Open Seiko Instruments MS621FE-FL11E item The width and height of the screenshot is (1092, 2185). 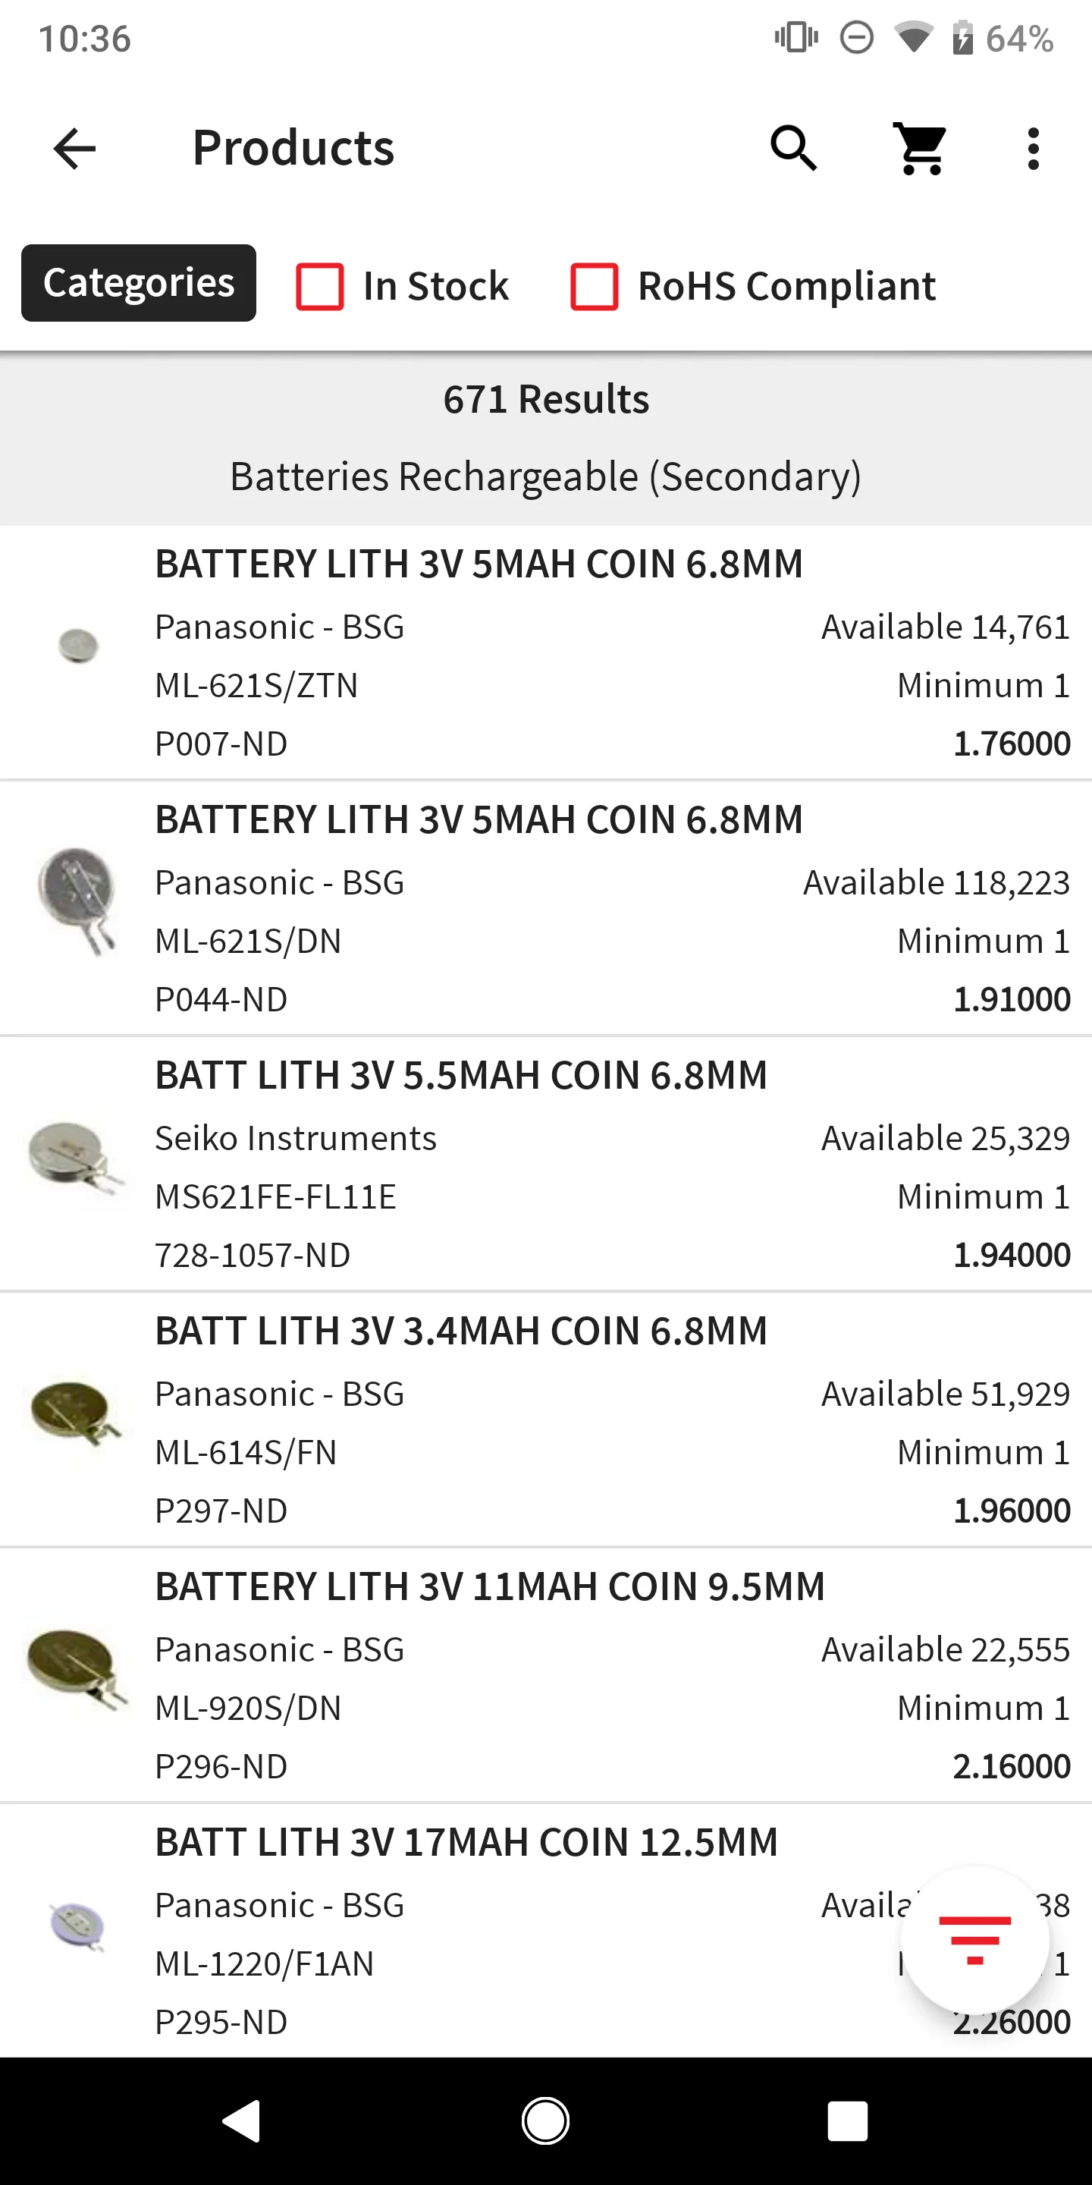point(546,1165)
